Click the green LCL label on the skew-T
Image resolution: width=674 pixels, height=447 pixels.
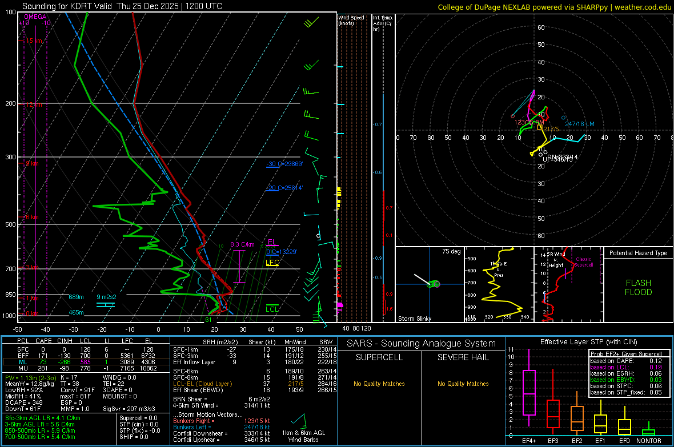click(272, 309)
